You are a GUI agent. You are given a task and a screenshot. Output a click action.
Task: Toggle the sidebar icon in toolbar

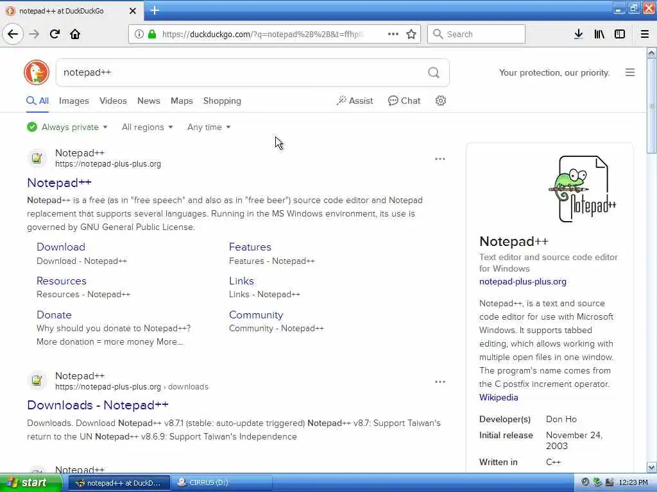point(620,34)
